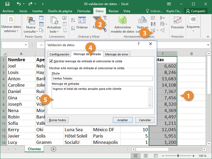Open the Vista tab
212x159 pixels.
pyautogui.click(x=127, y=11)
